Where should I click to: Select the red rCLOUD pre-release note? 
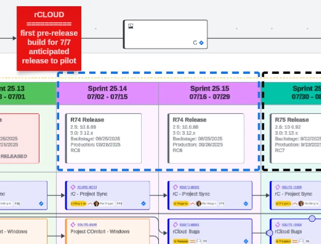point(49,38)
